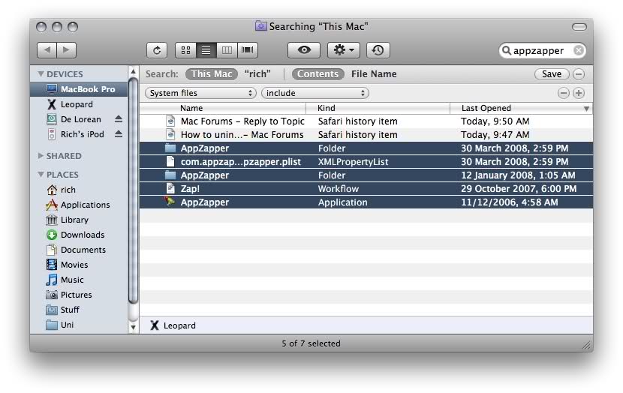Image resolution: width=623 pixels, height=393 pixels.
Task: Open Quick Look with the eye button
Action: 304,50
